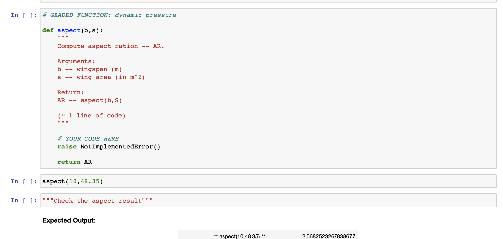Click the "AR -- aspect(b,S)" line

[x=90, y=100]
